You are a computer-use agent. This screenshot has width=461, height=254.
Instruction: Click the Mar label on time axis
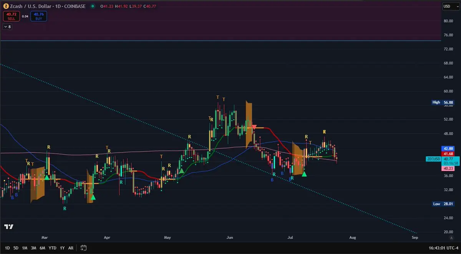click(45, 237)
